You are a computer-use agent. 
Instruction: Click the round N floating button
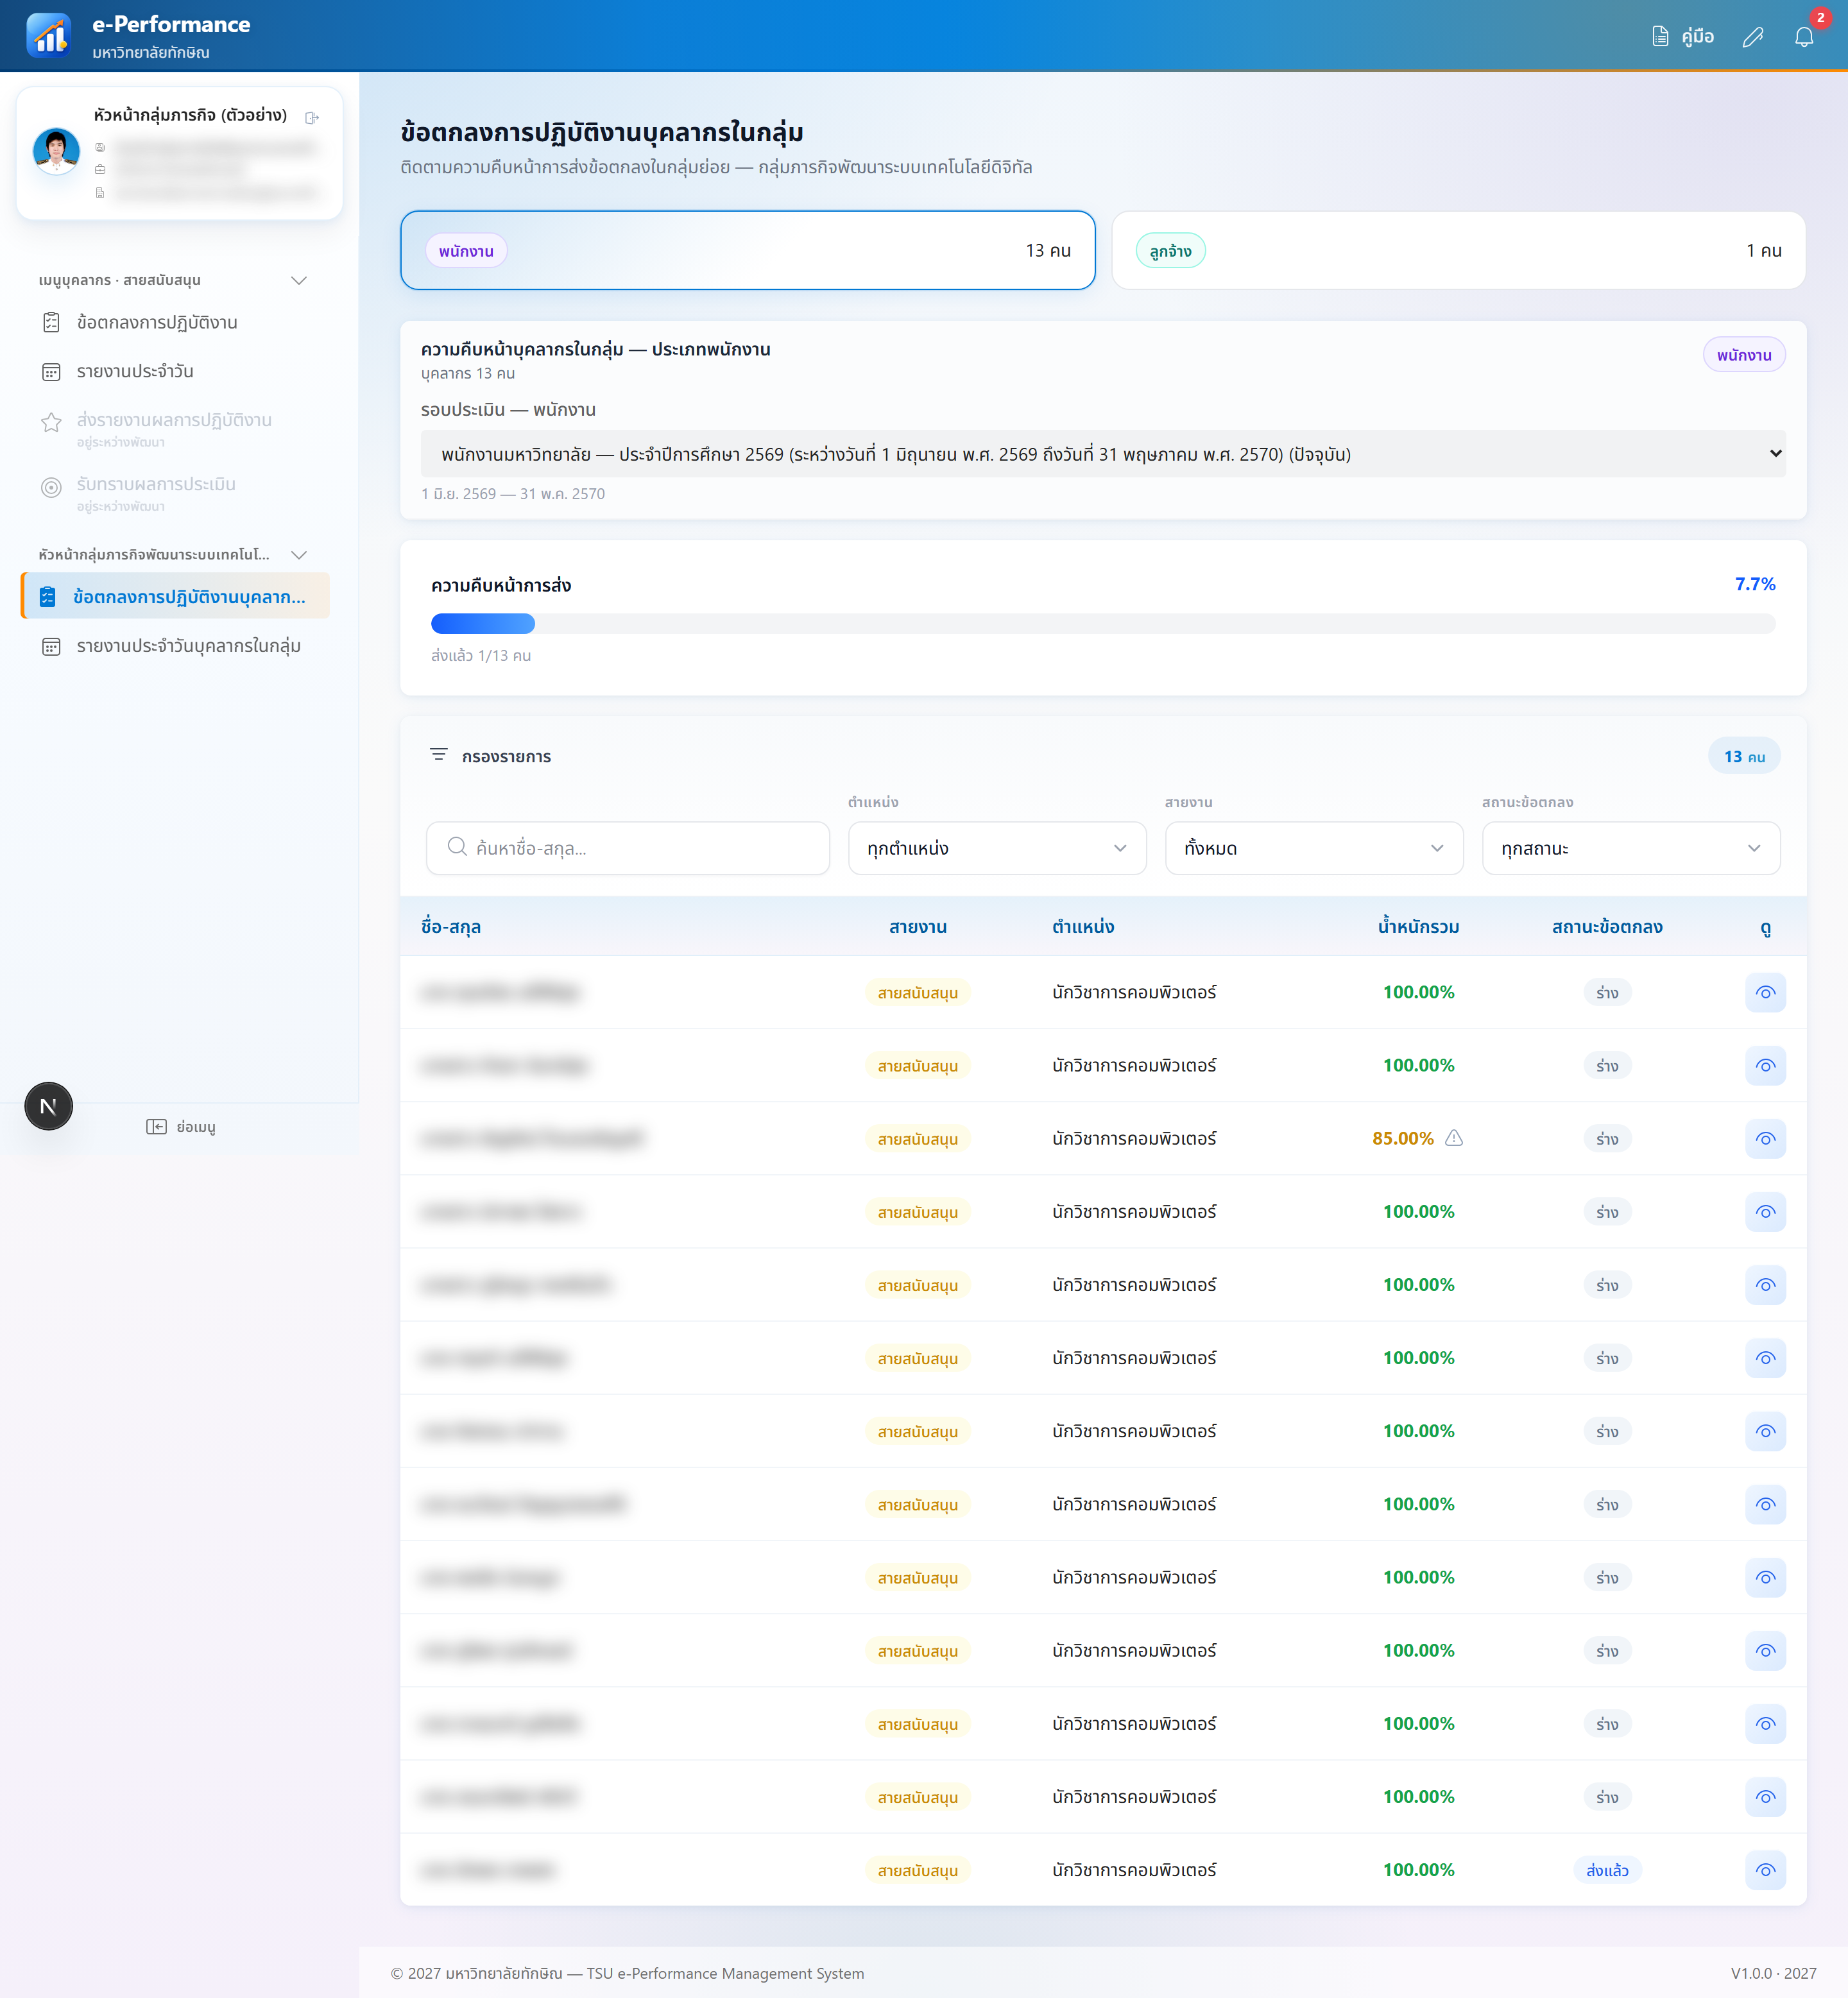click(x=48, y=1106)
